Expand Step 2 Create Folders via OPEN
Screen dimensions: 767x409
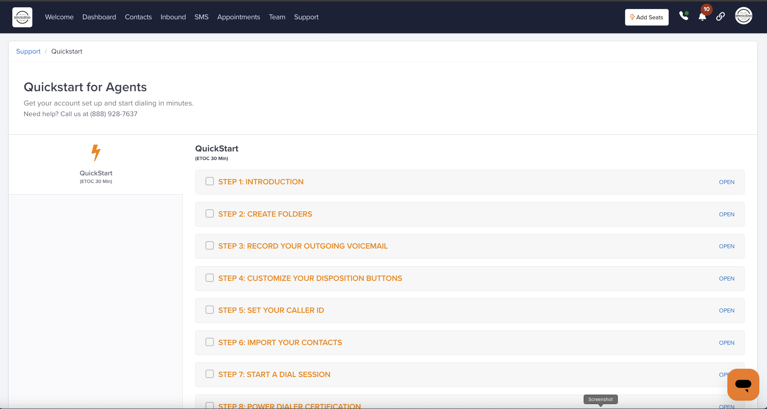726,214
